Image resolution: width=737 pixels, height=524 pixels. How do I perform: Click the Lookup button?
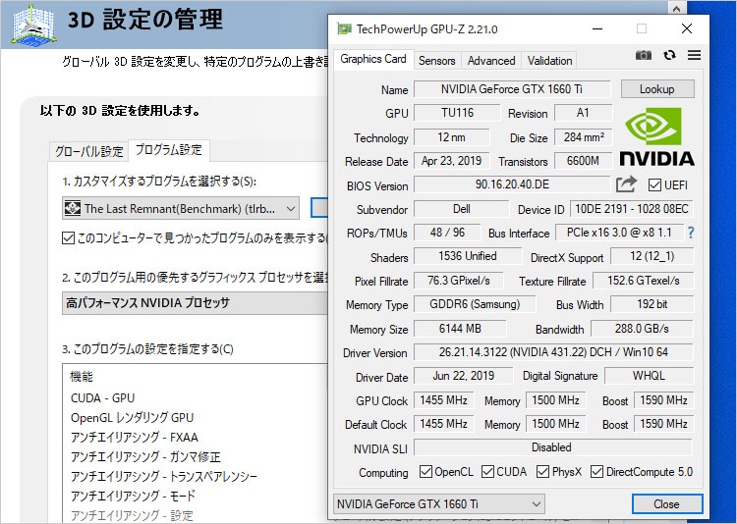(657, 89)
